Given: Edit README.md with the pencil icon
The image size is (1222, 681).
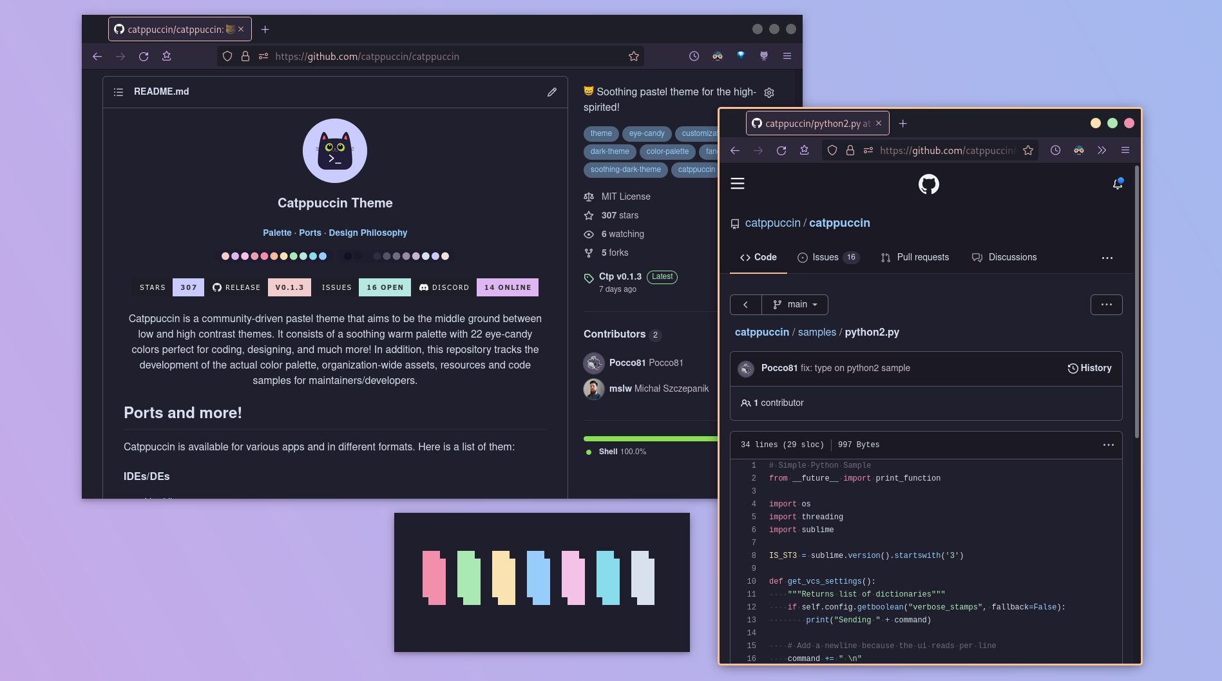Looking at the screenshot, I should (x=552, y=92).
